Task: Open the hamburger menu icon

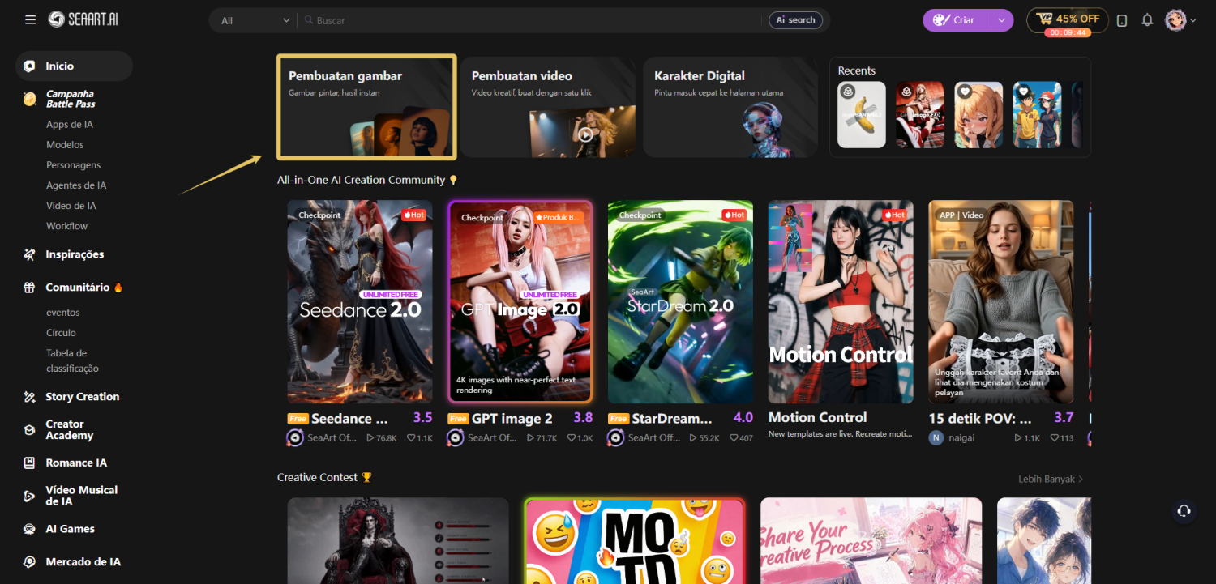Action: [30, 19]
